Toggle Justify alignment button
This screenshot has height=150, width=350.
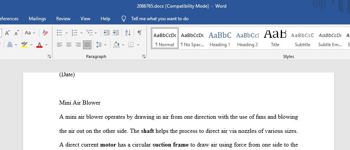coord(87,45)
